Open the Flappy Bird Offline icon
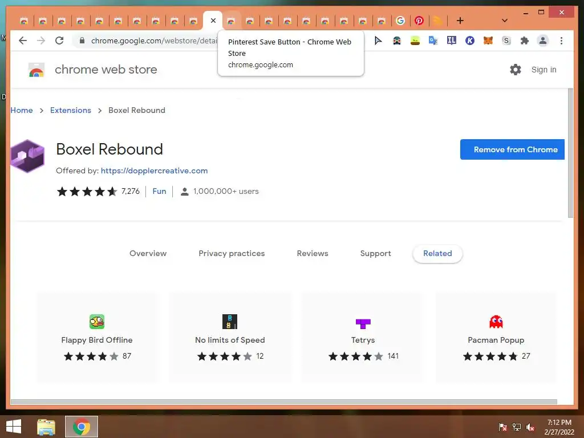 pos(97,322)
